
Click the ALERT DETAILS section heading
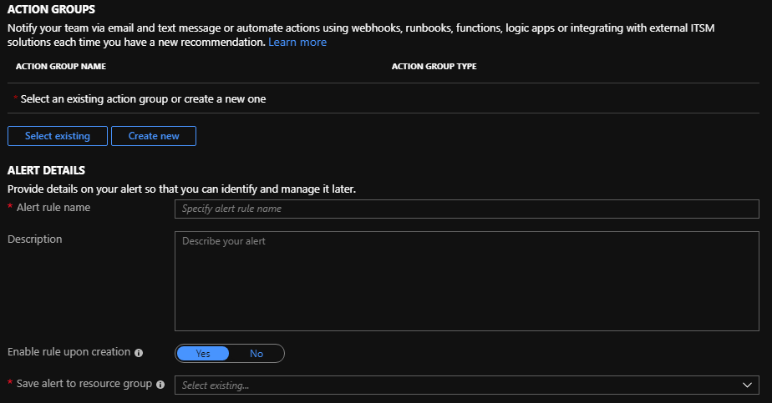[46, 170]
